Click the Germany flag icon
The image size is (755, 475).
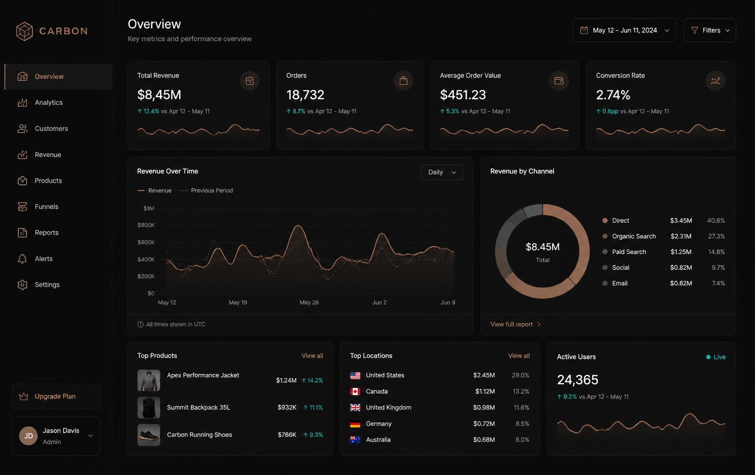355,424
